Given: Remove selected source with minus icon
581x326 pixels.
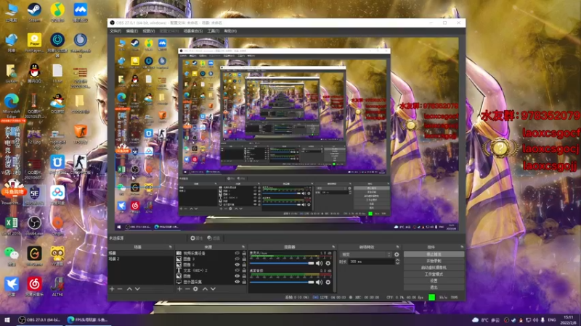Looking at the screenshot, I should 187,289.
